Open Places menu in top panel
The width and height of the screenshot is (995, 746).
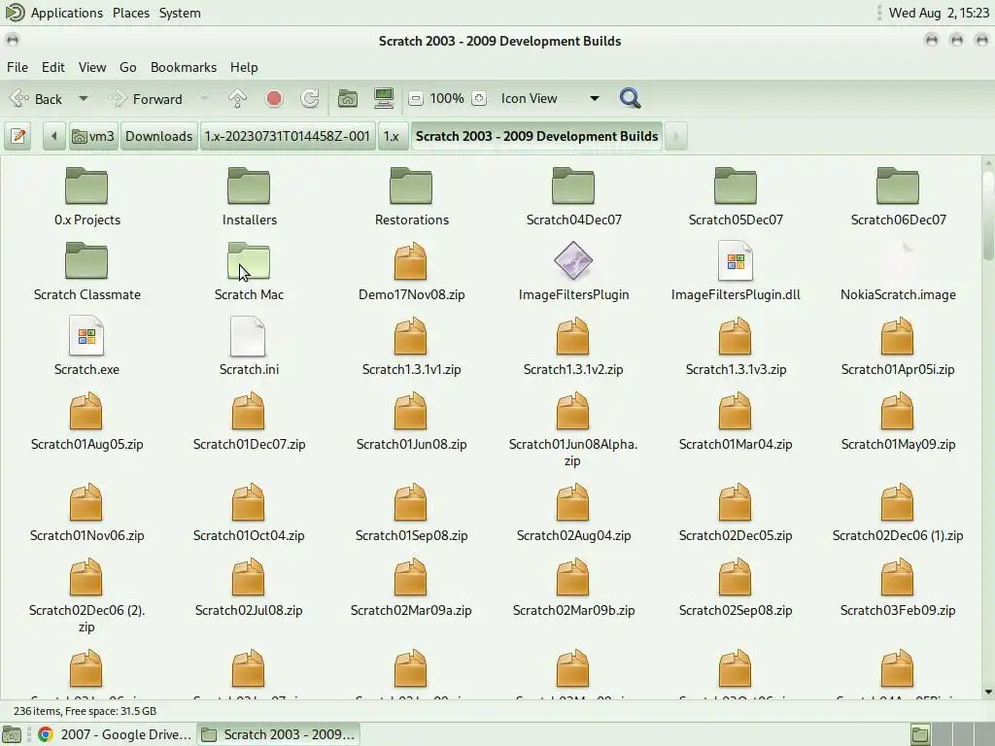(x=131, y=13)
